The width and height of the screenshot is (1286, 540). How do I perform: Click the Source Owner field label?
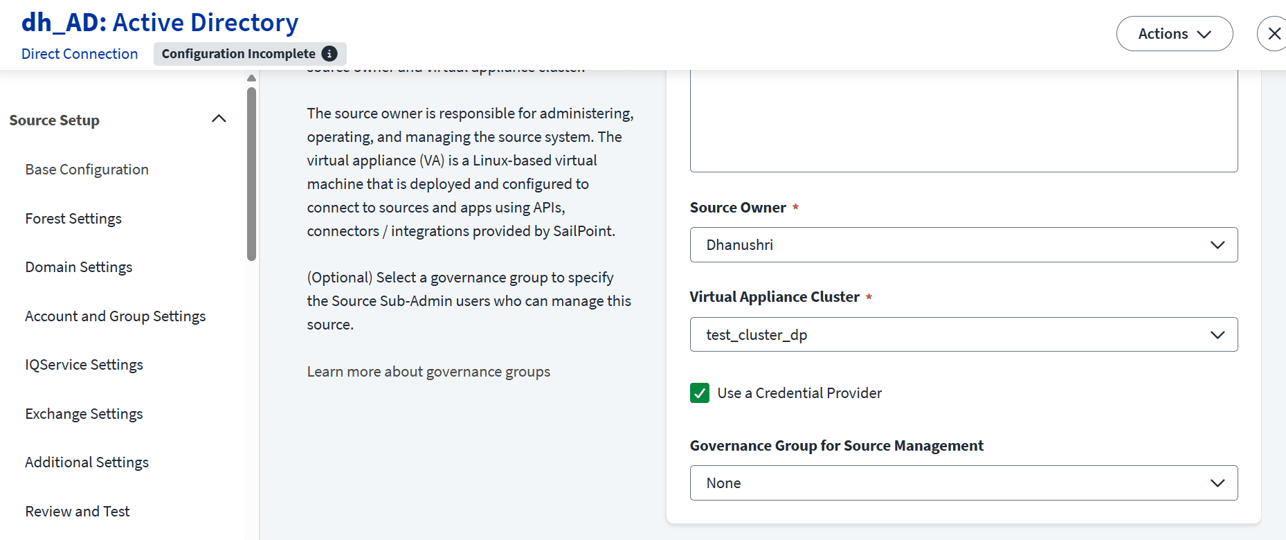click(x=738, y=208)
